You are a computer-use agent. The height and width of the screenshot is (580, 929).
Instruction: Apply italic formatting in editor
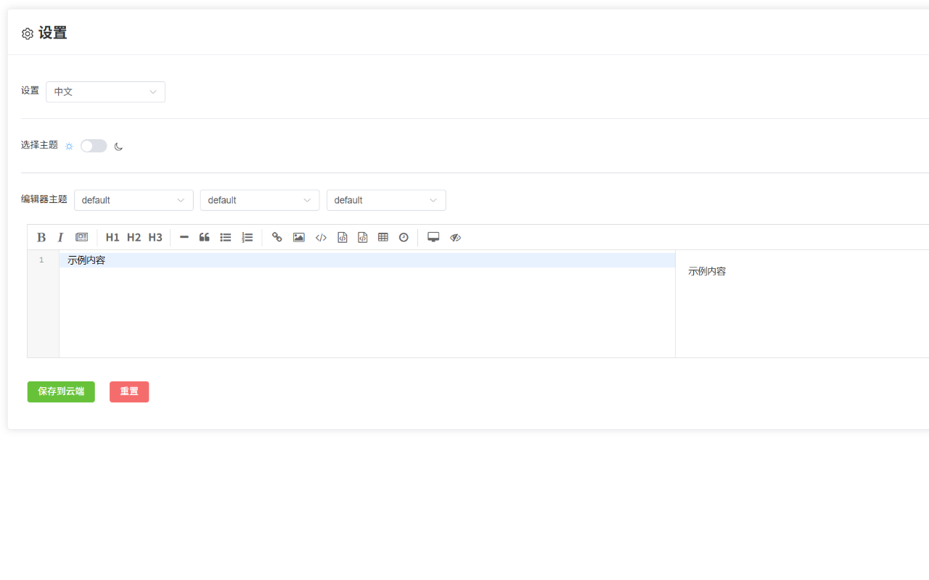(x=61, y=237)
